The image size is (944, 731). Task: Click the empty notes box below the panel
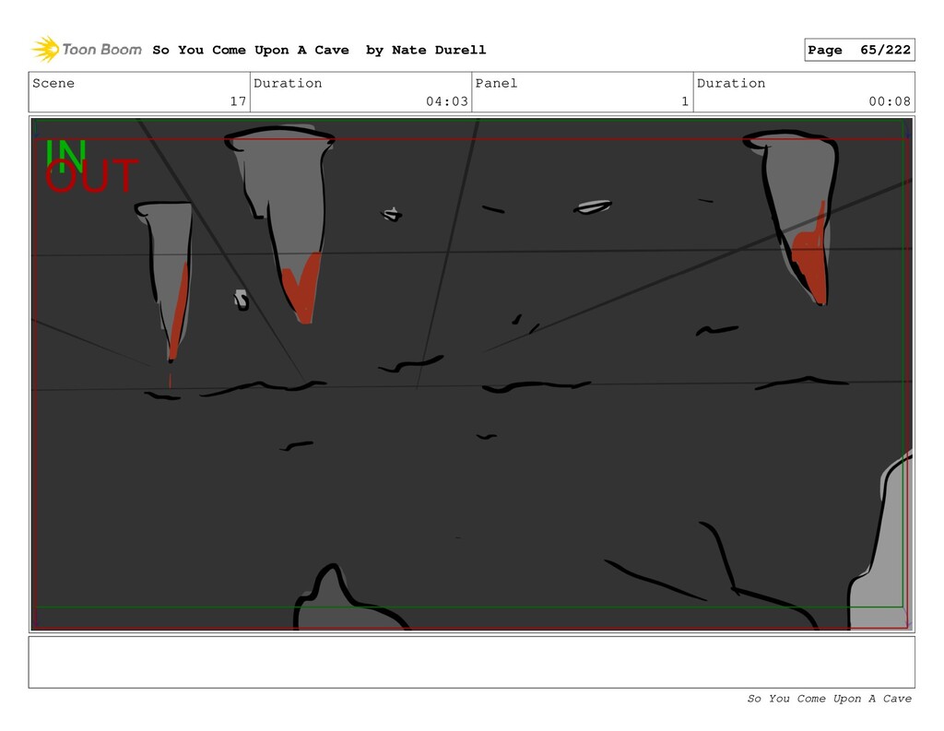(471, 662)
